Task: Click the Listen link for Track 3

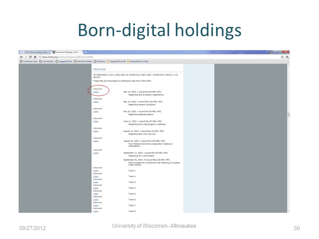Action: pos(96,182)
